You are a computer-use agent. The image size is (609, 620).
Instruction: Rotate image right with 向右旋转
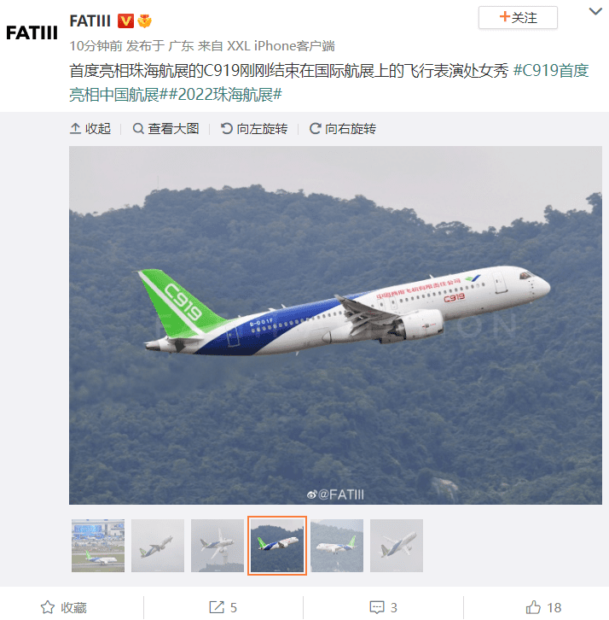click(x=342, y=129)
